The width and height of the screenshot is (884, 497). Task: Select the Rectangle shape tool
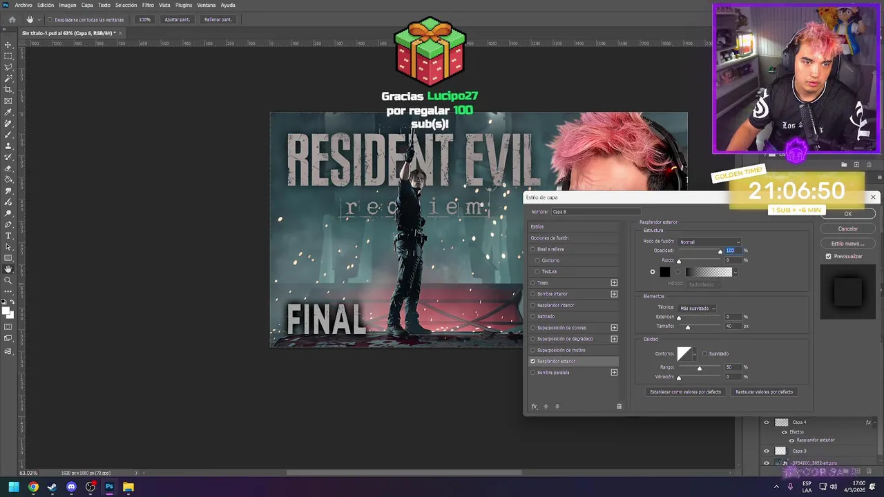[8, 257]
